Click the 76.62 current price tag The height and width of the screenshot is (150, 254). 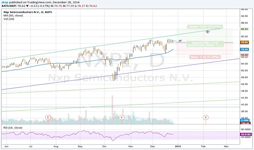coord(244,42)
